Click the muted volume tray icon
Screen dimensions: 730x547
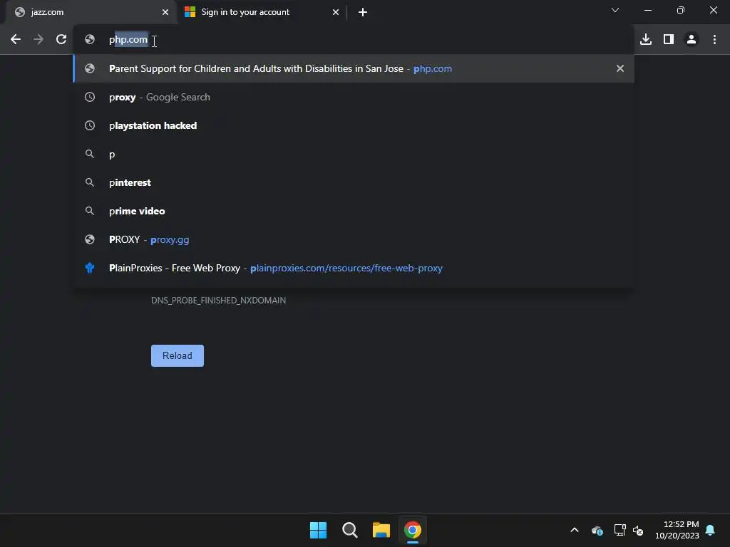pyautogui.click(x=638, y=530)
